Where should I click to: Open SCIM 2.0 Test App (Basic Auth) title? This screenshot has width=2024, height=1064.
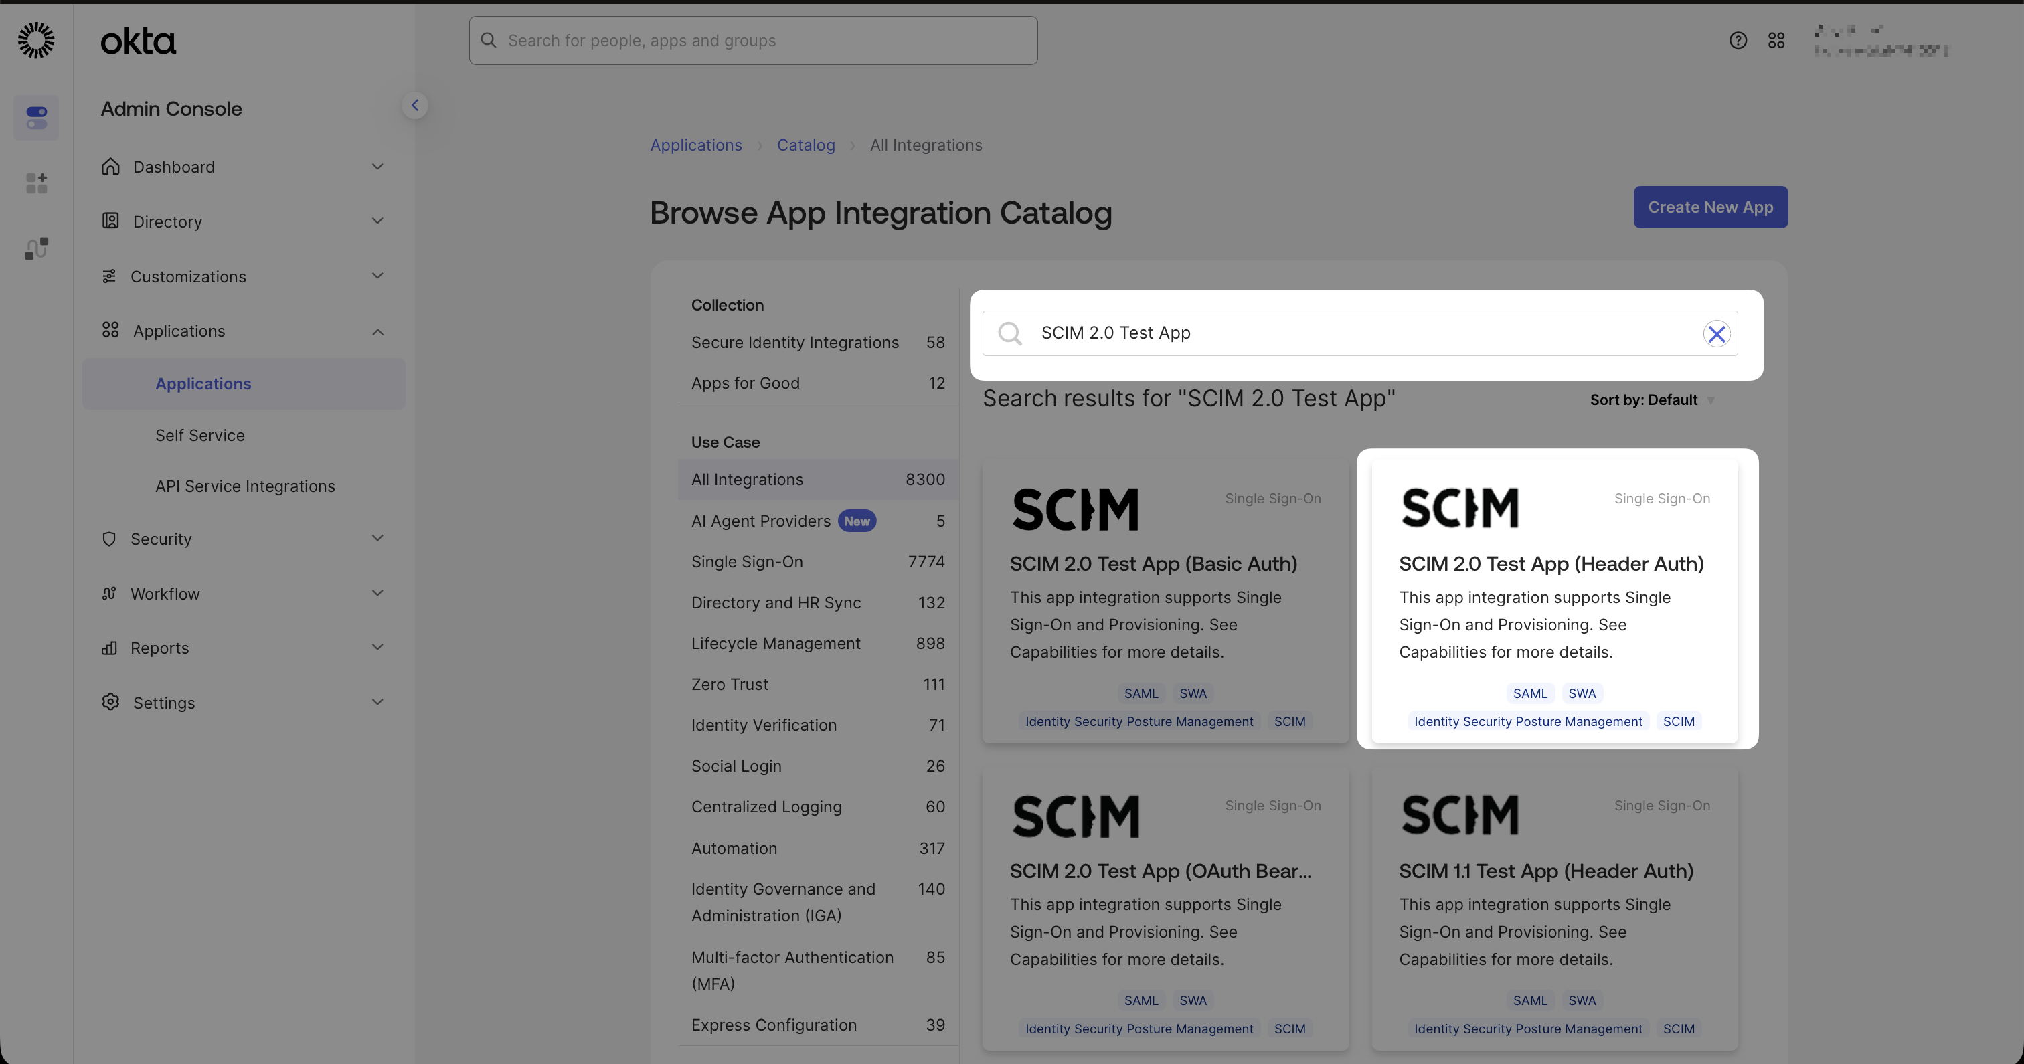point(1153,564)
